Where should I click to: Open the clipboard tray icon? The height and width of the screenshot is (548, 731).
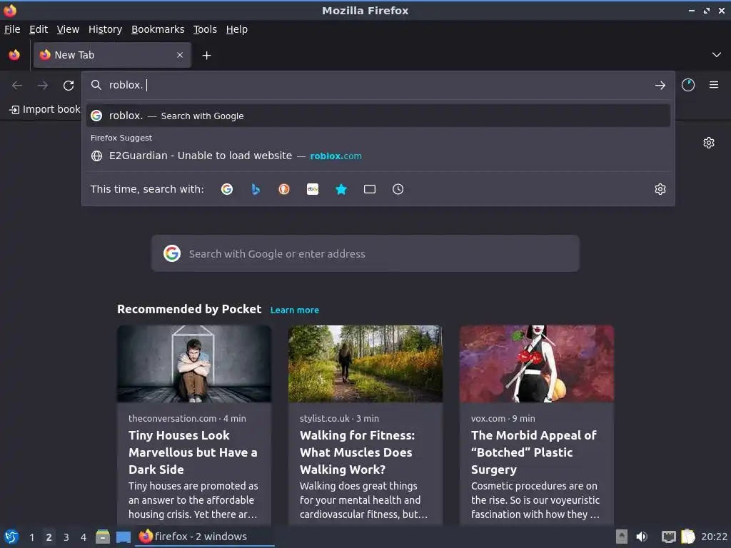point(688,537)
